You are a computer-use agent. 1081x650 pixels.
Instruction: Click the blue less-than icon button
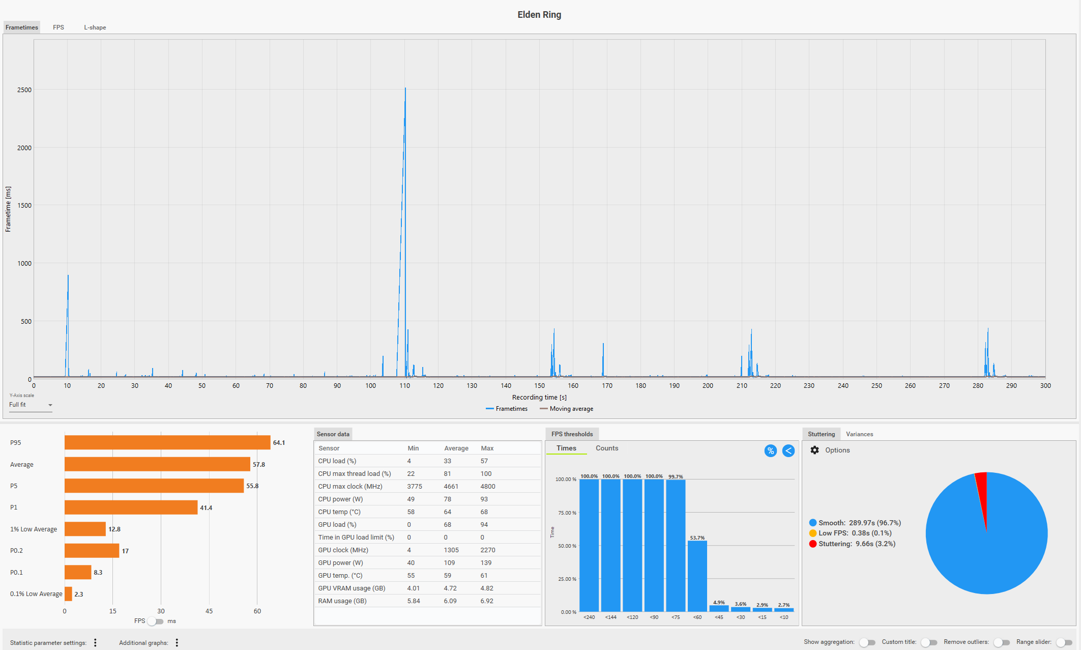(x=788, y=450)
